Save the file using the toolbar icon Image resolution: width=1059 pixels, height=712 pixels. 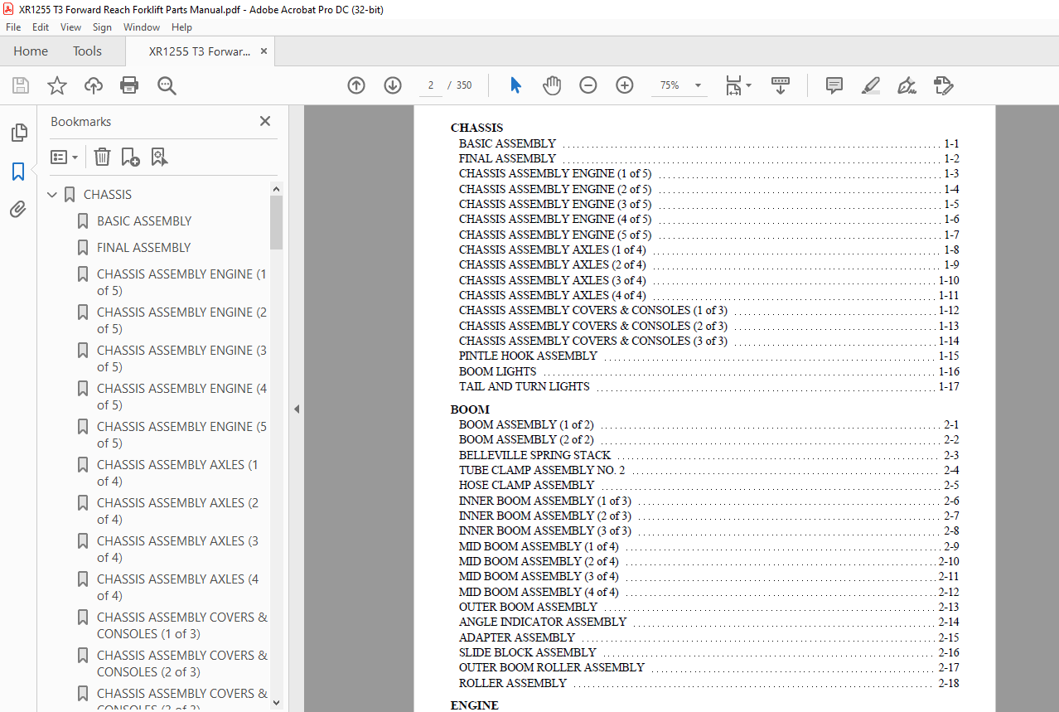[21, 85]
